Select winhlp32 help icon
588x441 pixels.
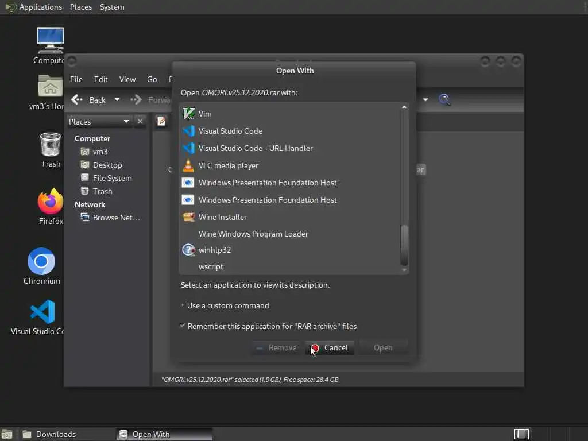(x=188, y=250)
